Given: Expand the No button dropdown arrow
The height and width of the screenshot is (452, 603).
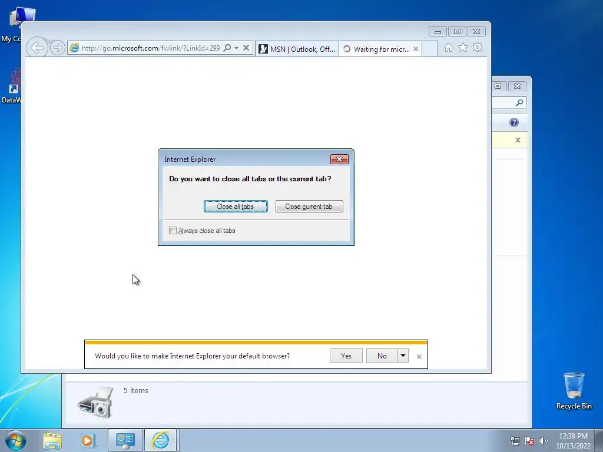Looking at the screenshot, I should 403,356.
